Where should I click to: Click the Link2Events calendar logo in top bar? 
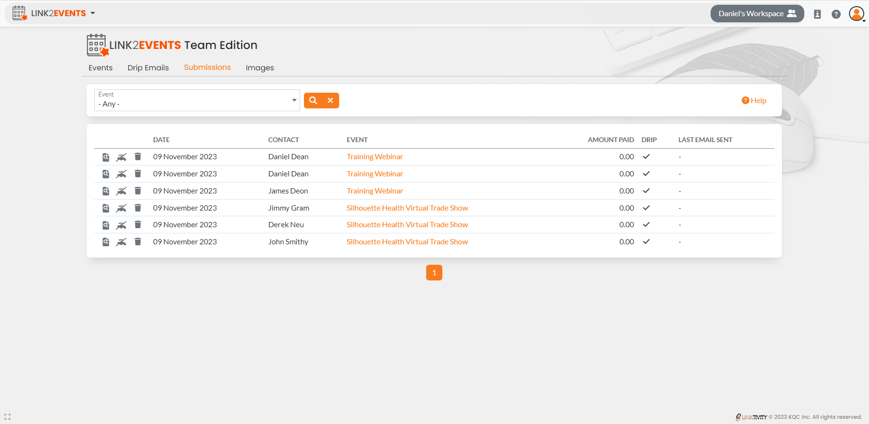coord(20,13)
